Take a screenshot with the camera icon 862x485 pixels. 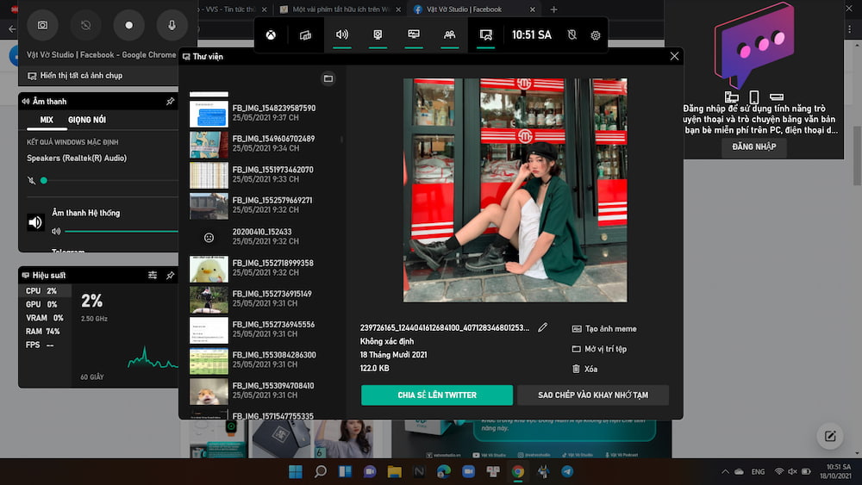tap(42, 25)
